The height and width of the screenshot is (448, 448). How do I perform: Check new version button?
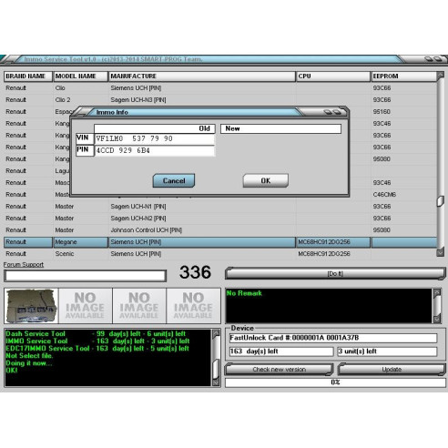(279, 370)
